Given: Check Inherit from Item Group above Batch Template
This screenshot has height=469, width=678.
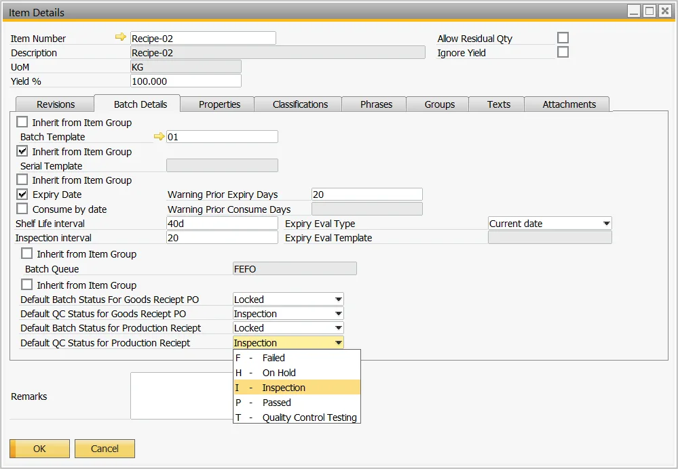Looking at the screenshot, I should (22, 122).
